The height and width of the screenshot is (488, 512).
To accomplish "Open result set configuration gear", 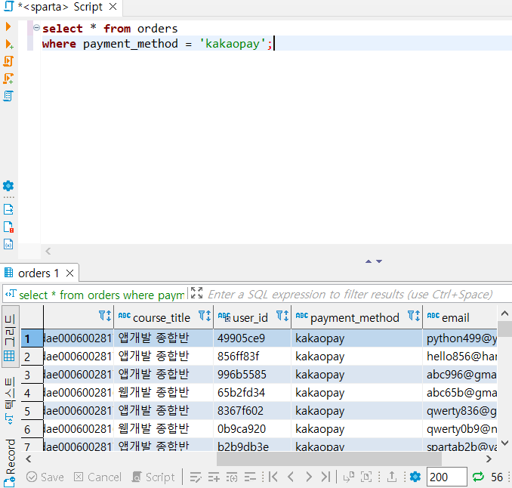I will pos(415,477).
